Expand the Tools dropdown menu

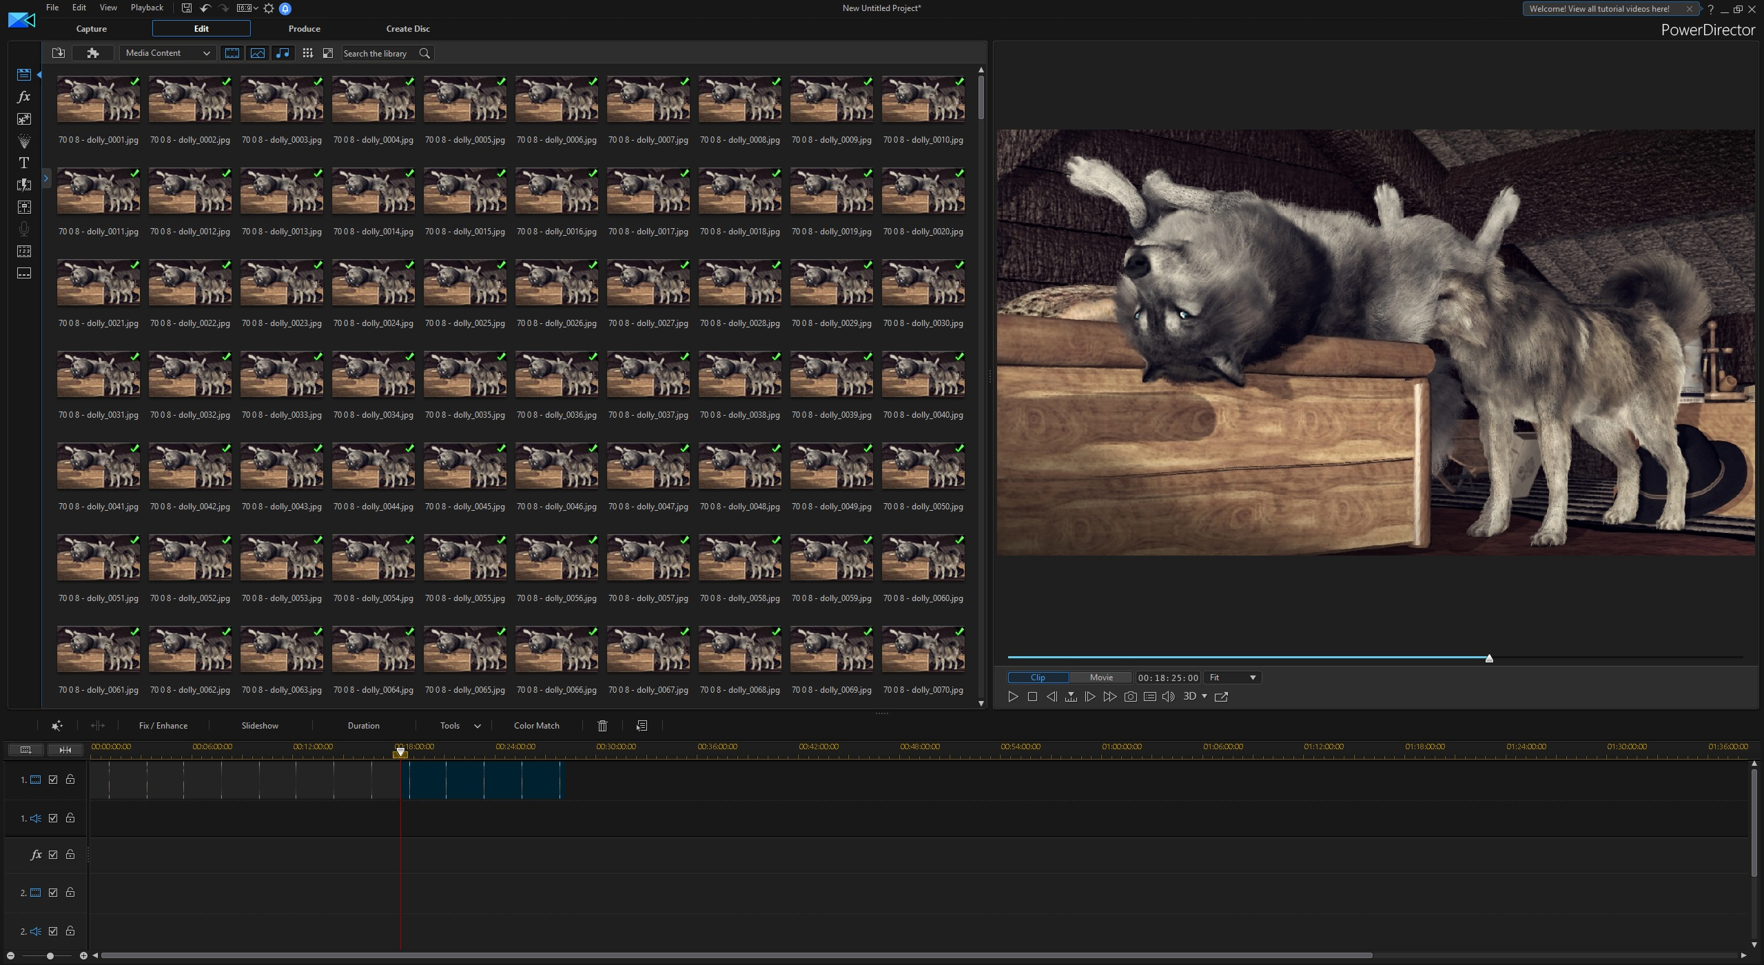(460, 726)
